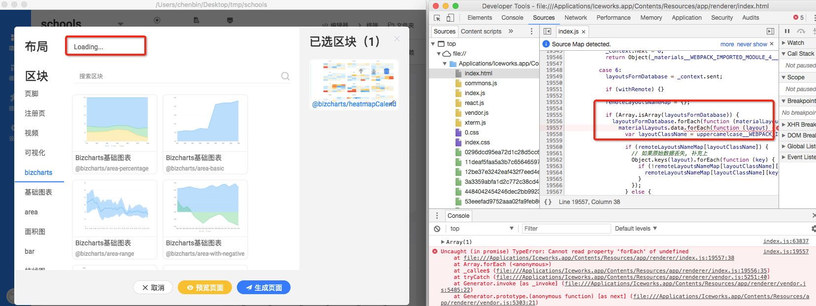Open commons.js in the file tree
The height and width of the screenshot is (306, 816).
[x=481, y=83]
